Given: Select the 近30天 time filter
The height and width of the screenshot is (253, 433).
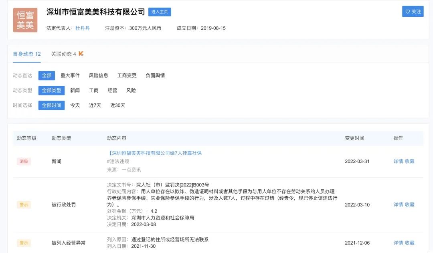Looking at the screenshot, I should click(117, 105).
